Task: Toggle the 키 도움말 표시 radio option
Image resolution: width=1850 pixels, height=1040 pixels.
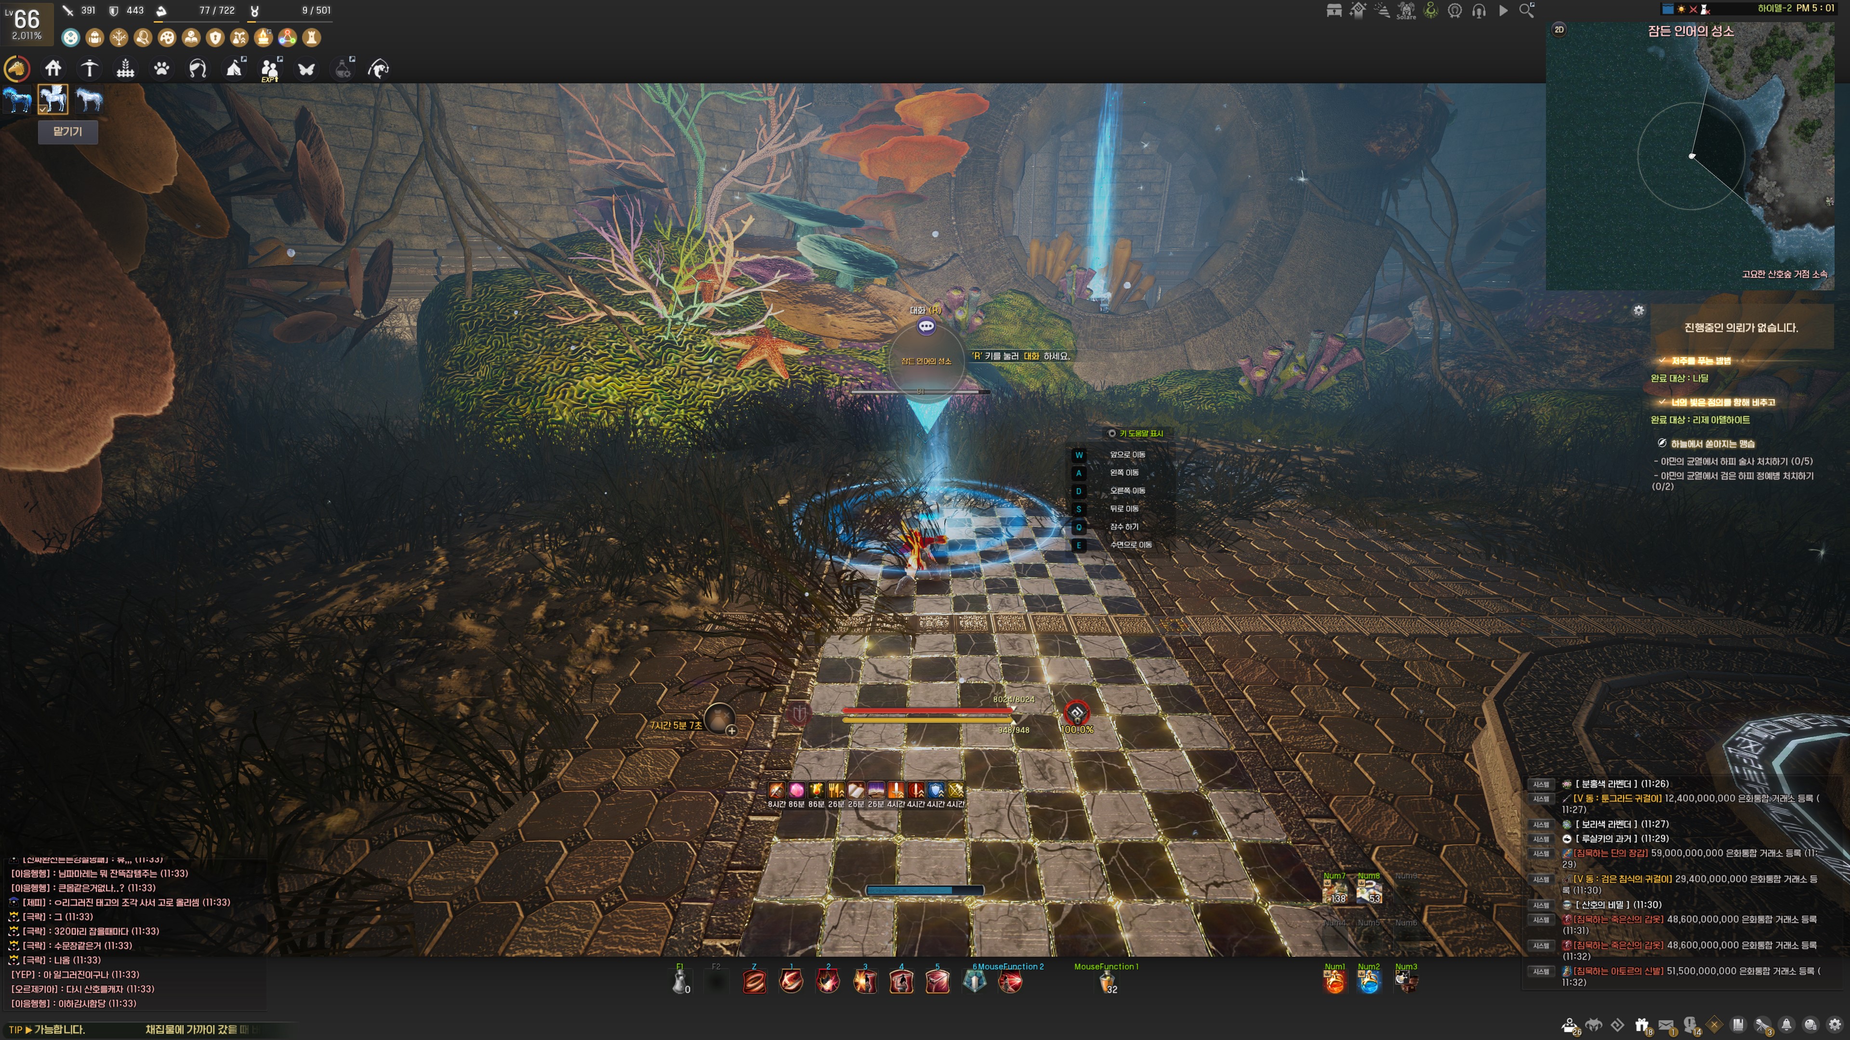Action: tap(1112, 433)
